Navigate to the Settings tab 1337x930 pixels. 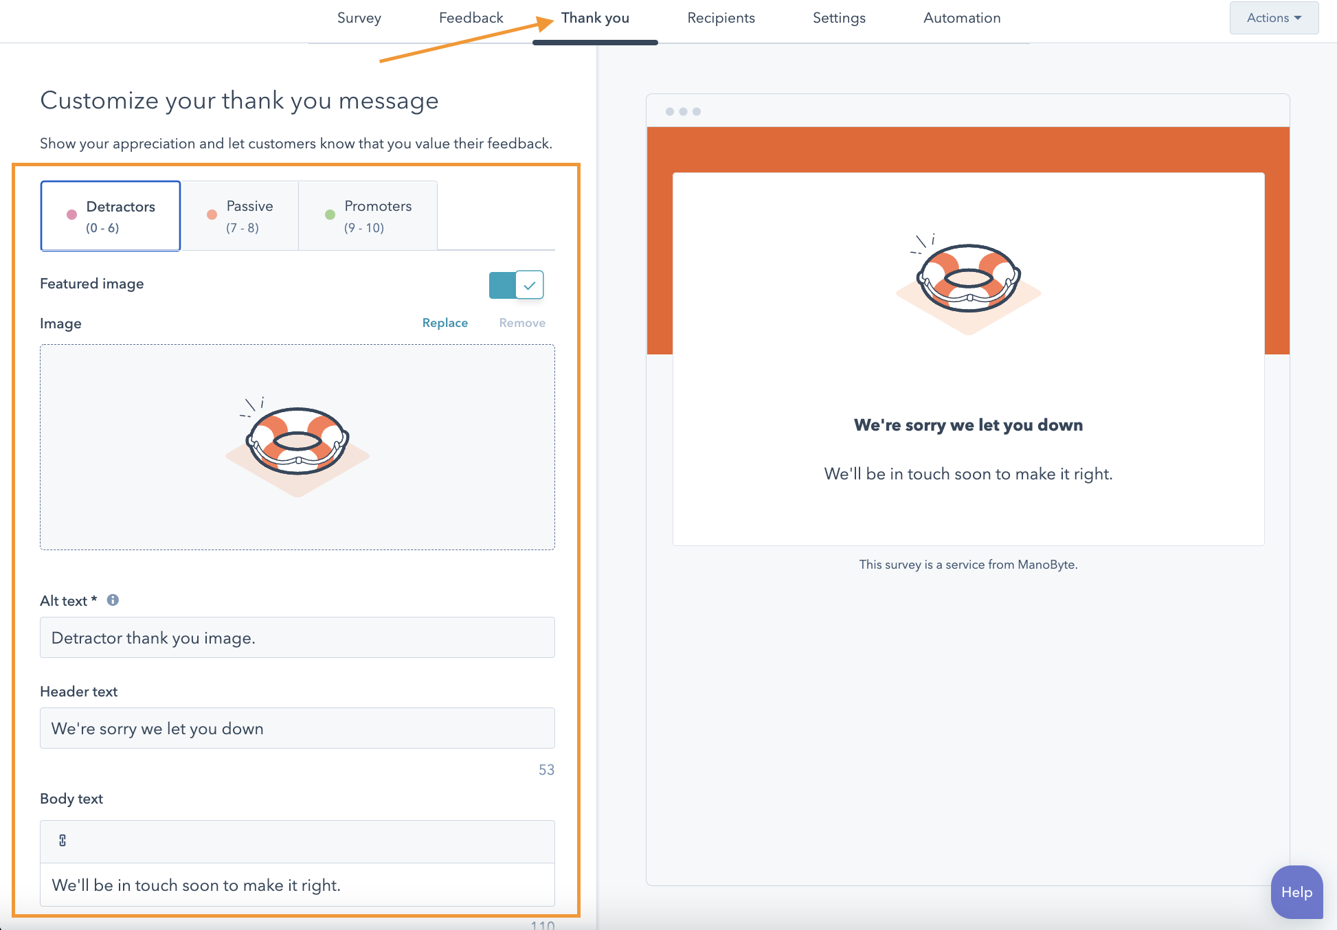coord(838,17)
